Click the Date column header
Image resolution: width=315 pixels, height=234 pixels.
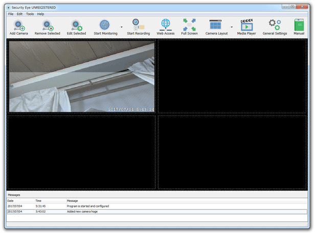click(x=21, y=201)
